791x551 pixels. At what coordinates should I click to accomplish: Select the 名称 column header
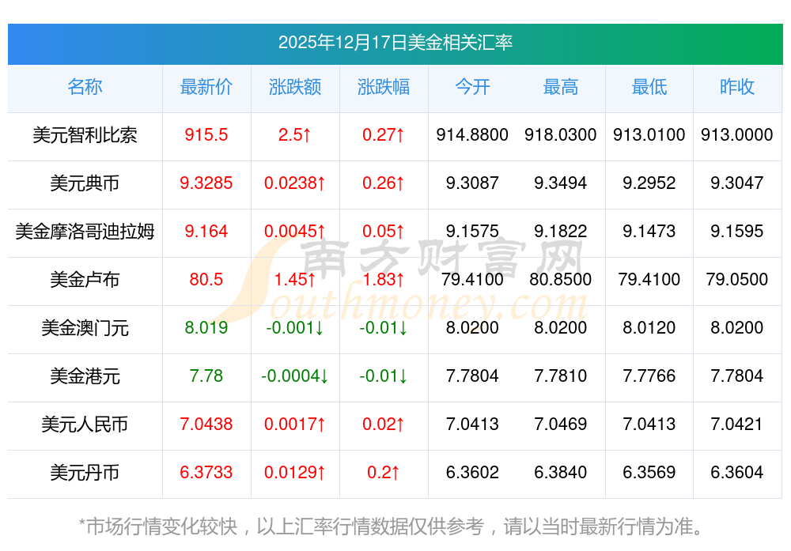(85, 87)
